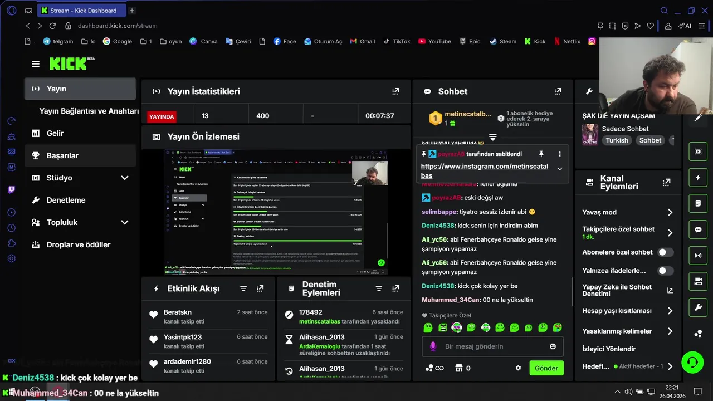Collapse the top gifters bar in chat
Image resolution: width=713 pixels, height=401 pixels.
492,137
